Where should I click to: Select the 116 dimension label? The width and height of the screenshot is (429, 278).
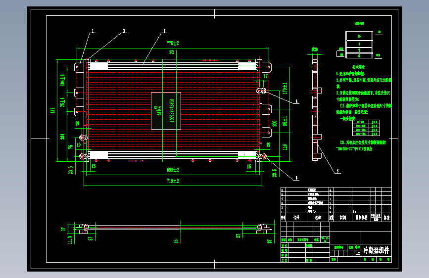tap(285, 147)
